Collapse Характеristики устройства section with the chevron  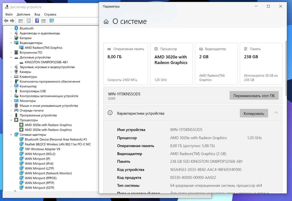(276, 112)
